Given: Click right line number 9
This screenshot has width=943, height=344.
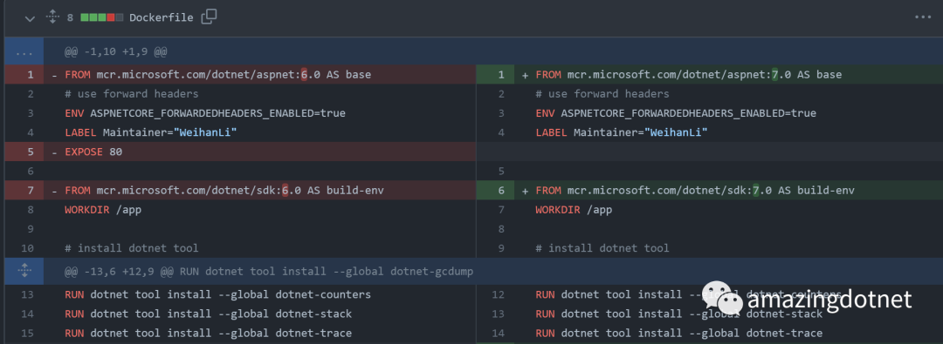Looking at the screenshot, I should (x=501, y=248).
